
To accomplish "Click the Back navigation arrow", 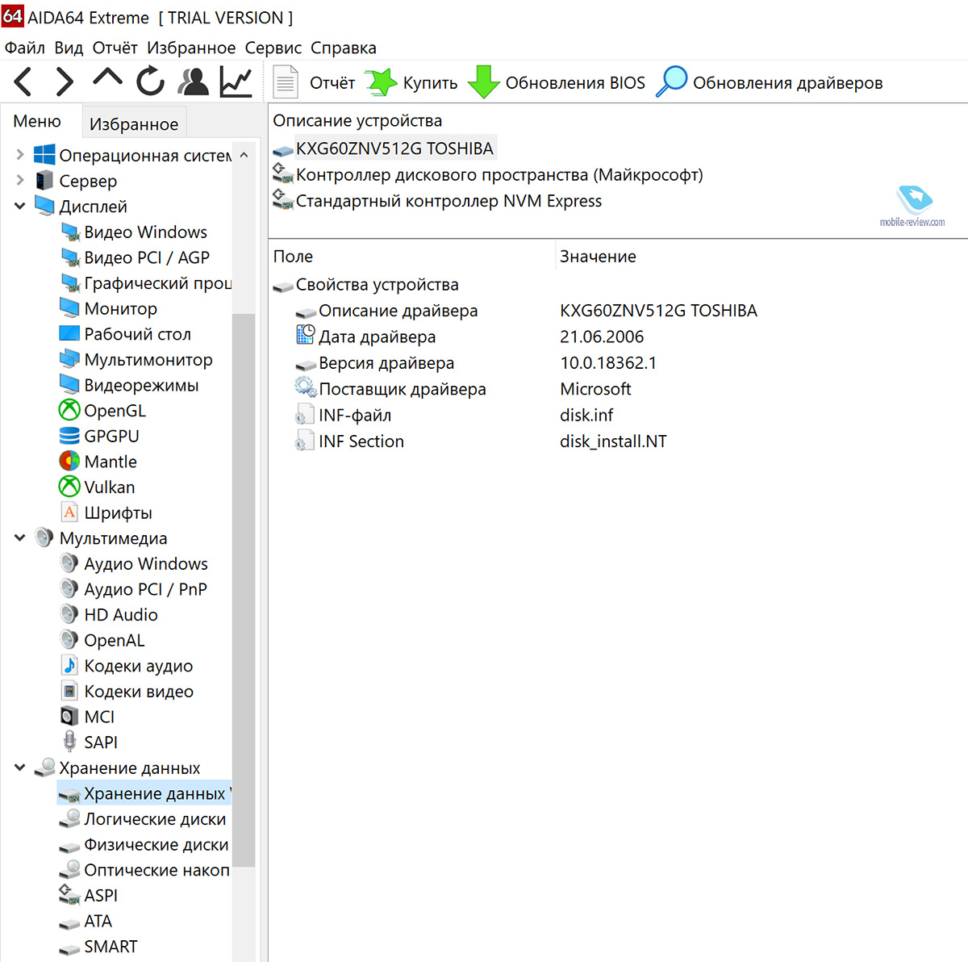I will (x=23, y=82).
